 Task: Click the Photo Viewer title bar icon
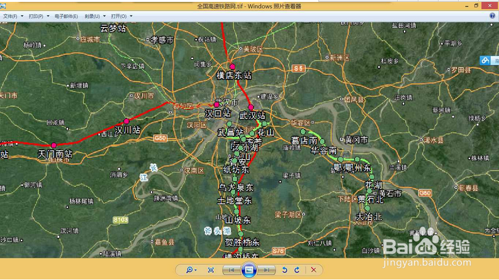tap(3, 6)
